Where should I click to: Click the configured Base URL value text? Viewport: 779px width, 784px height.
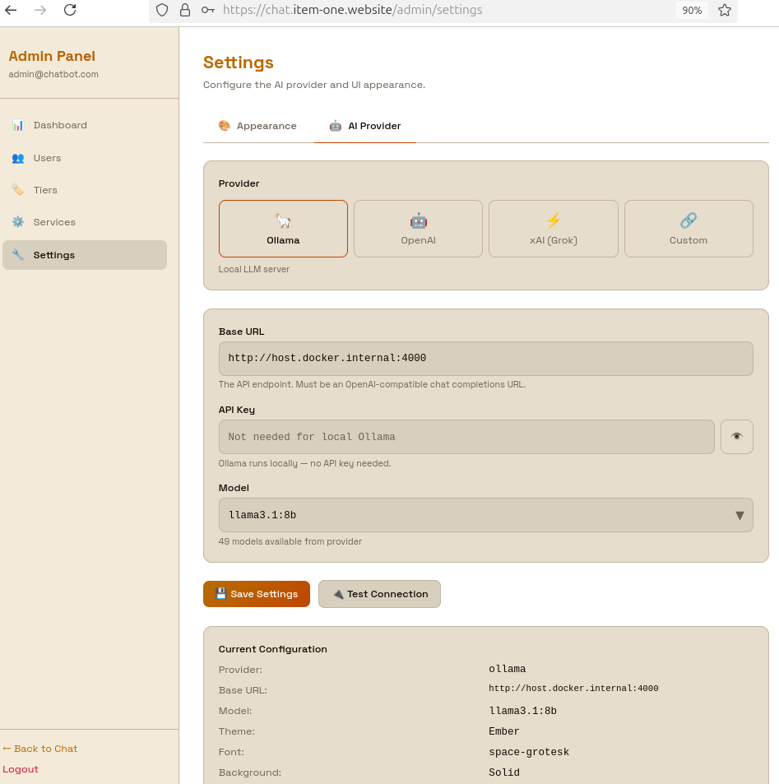(x=573, y=689)
